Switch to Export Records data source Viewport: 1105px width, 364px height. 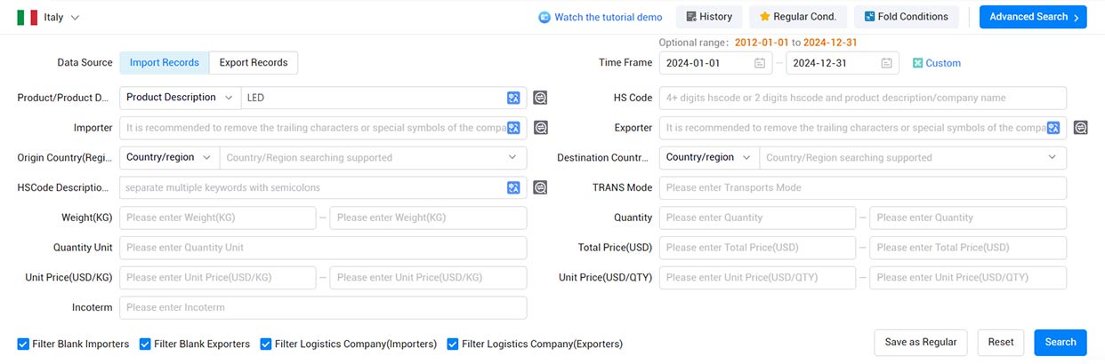[254, 63]
